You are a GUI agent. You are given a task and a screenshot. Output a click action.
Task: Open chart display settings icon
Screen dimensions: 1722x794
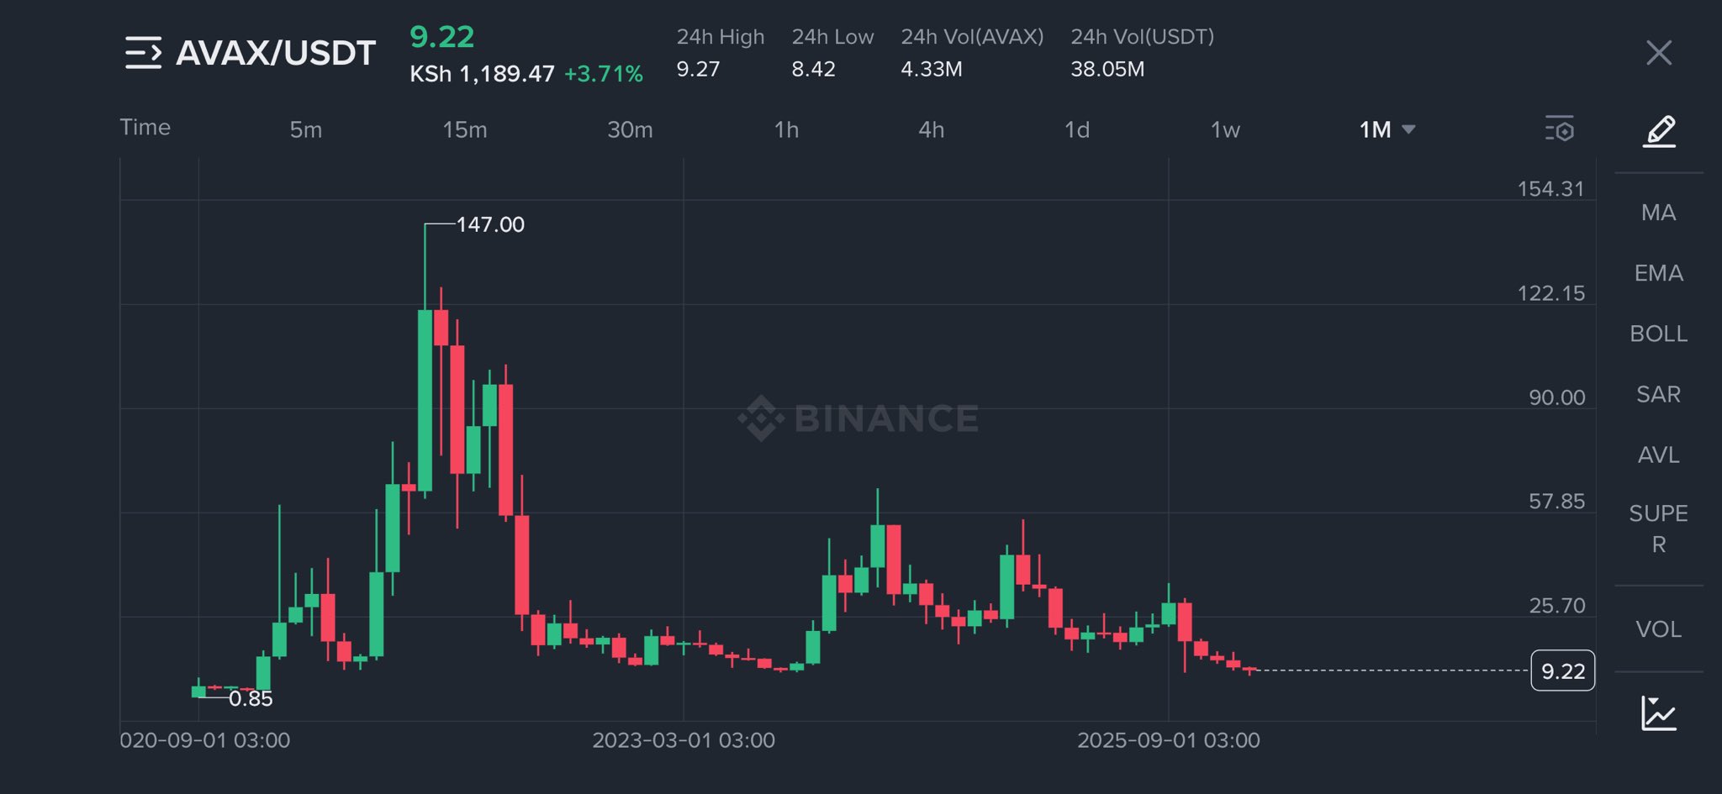pyautogui.click(x=1560, y=129)
